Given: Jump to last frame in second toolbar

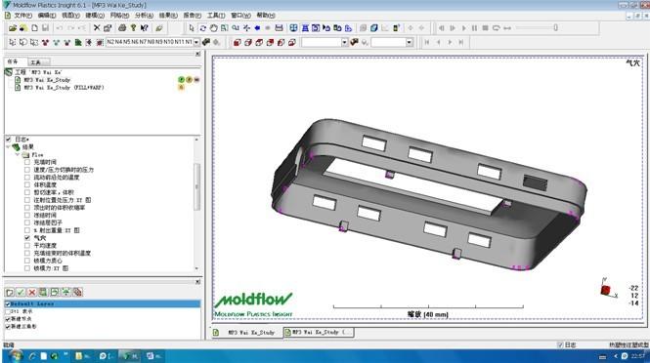Looking at the screenshot, I should pyautogui.click(x=461, y=42).
